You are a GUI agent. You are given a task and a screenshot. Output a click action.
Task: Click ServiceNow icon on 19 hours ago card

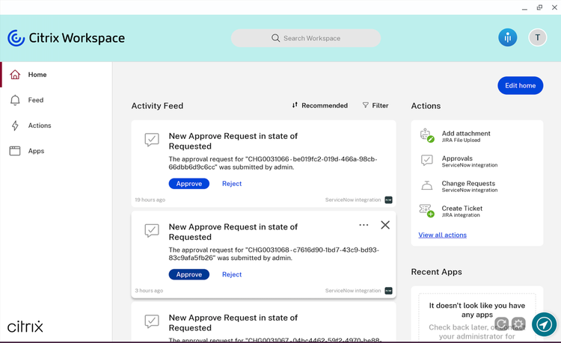(x=388, y=200)
